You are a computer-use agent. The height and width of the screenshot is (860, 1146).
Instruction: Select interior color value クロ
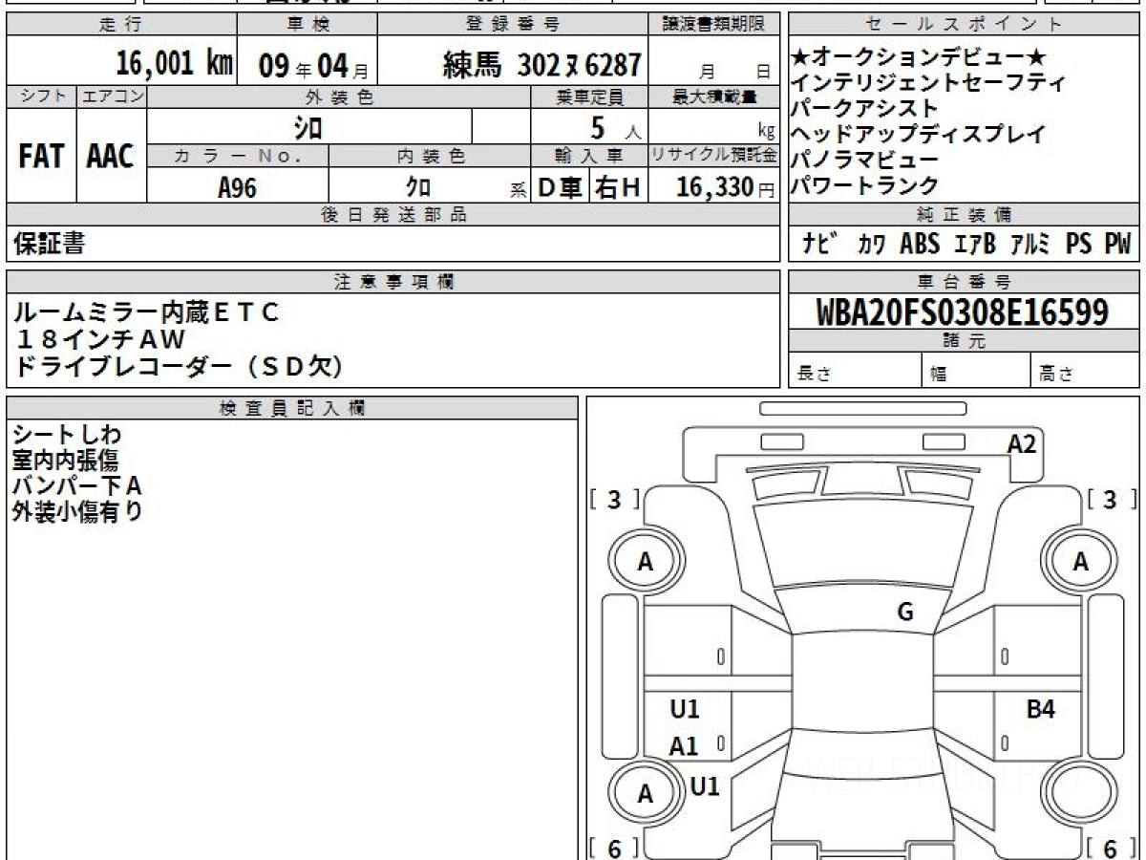418,187
